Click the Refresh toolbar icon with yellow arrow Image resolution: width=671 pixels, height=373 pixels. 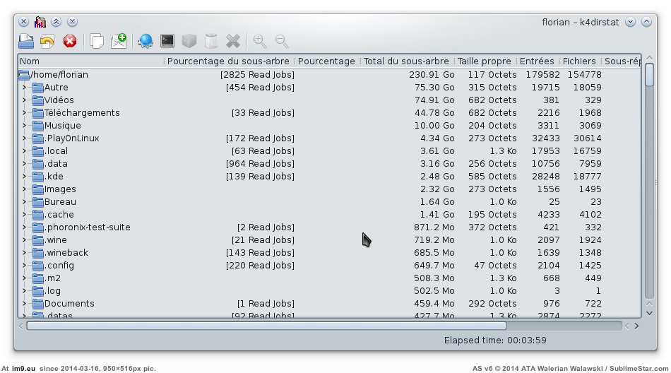point(47,41)
